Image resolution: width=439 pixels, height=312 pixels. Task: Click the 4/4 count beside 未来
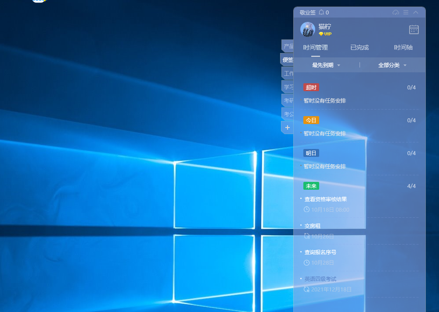coord(411,186)
